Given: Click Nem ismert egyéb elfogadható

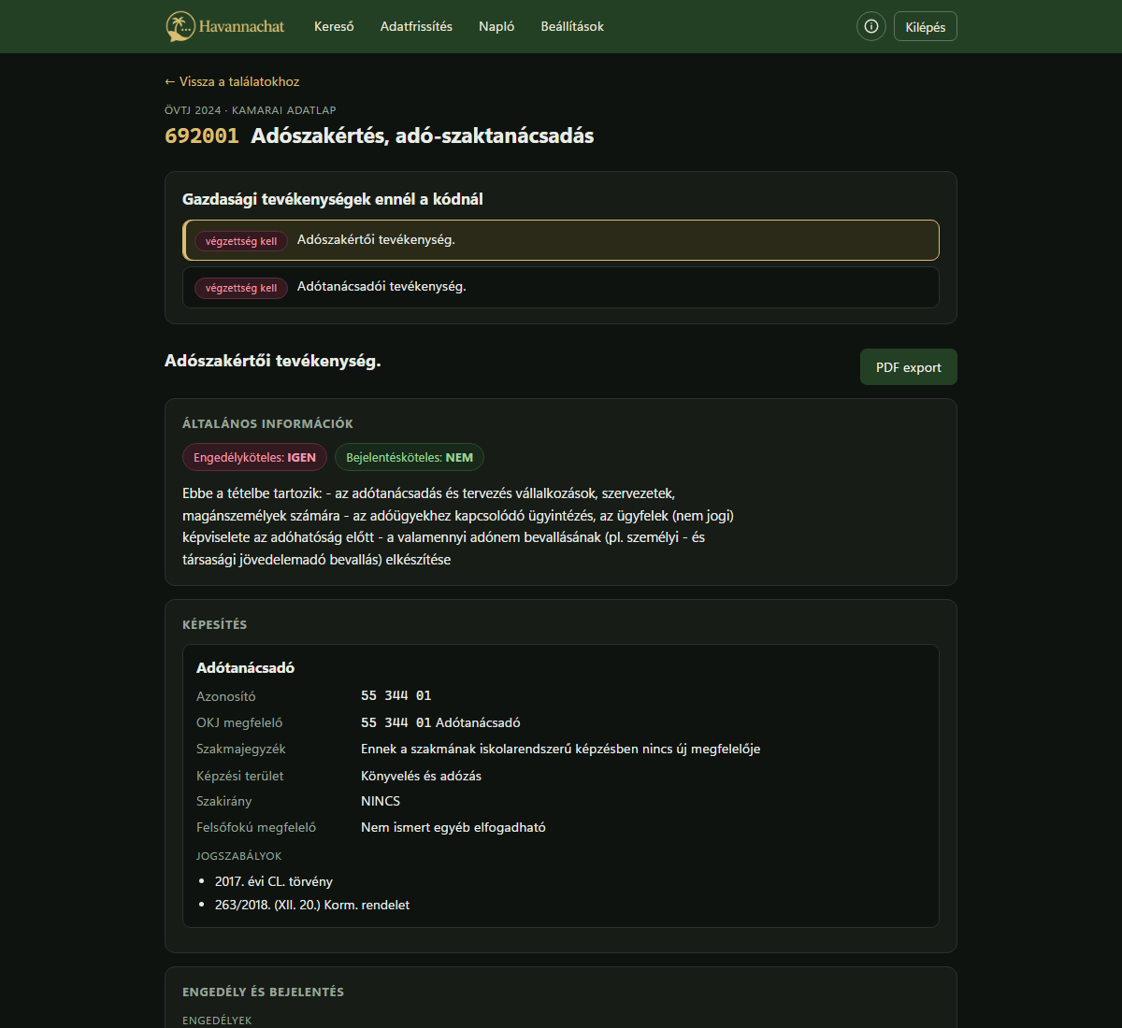Looking at the screenshot, I should point(453,827).
